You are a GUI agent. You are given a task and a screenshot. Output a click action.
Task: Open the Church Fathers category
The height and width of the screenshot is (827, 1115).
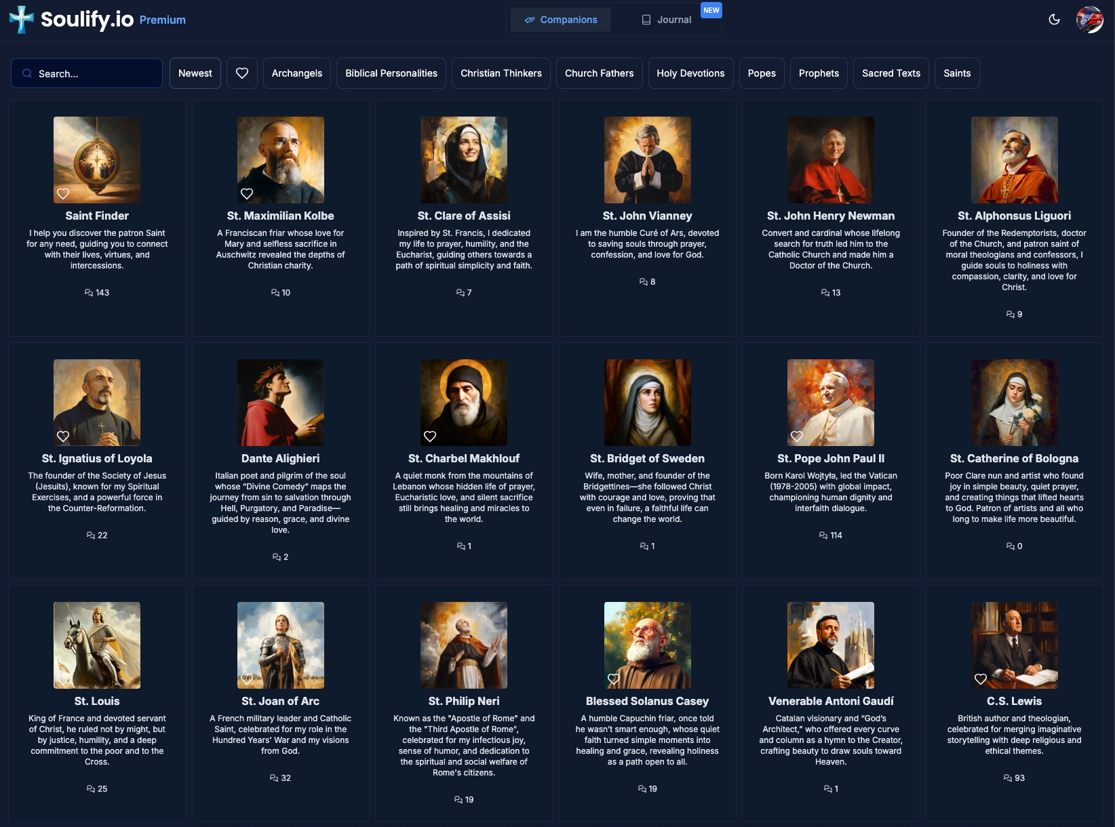click(600, 73)
